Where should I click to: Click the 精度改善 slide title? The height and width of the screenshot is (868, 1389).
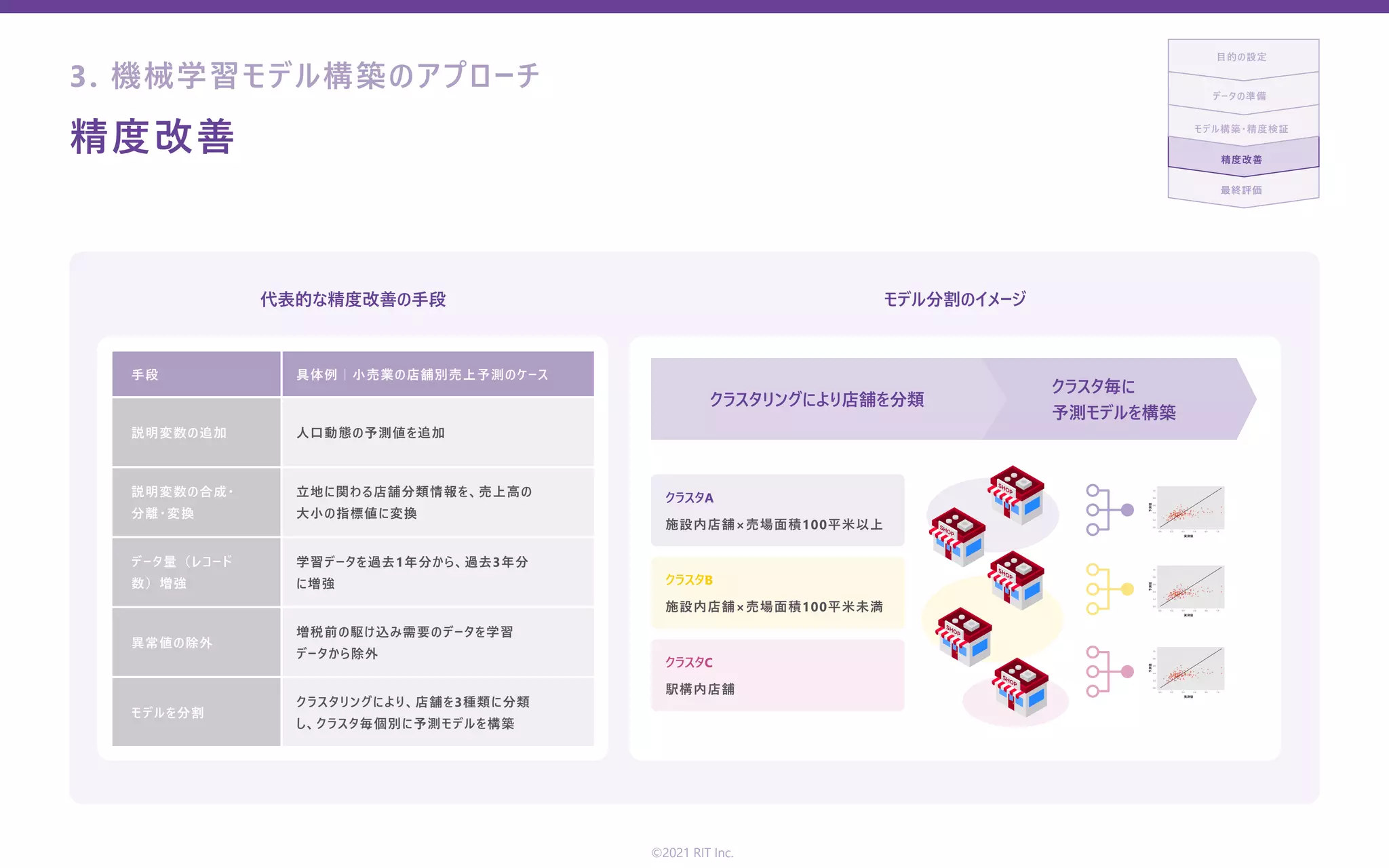coord(153,136)
